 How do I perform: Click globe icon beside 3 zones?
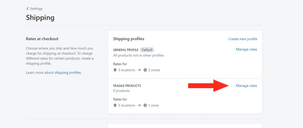click(145, 70)
